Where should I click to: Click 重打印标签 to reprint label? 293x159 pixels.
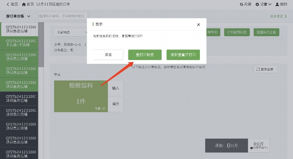[145, 55]
